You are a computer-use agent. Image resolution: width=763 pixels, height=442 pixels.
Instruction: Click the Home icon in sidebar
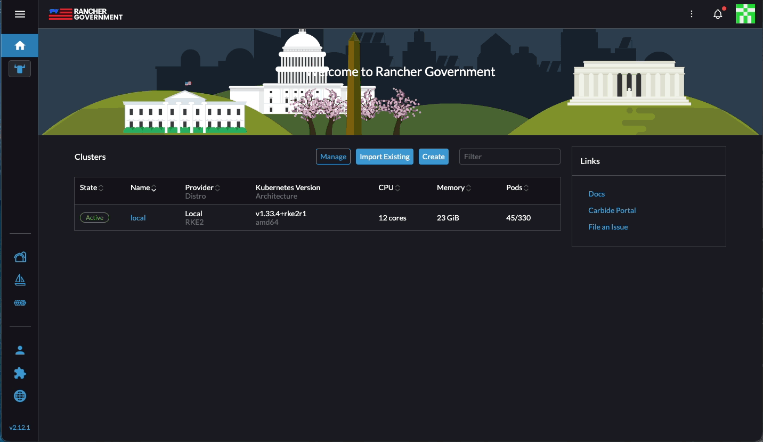pyautogui.click(x=20, y=46)
